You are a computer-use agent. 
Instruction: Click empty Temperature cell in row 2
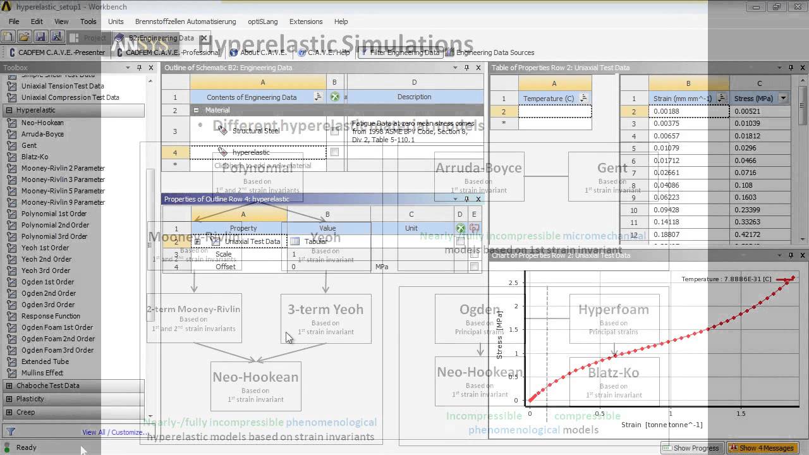[555, 111]
